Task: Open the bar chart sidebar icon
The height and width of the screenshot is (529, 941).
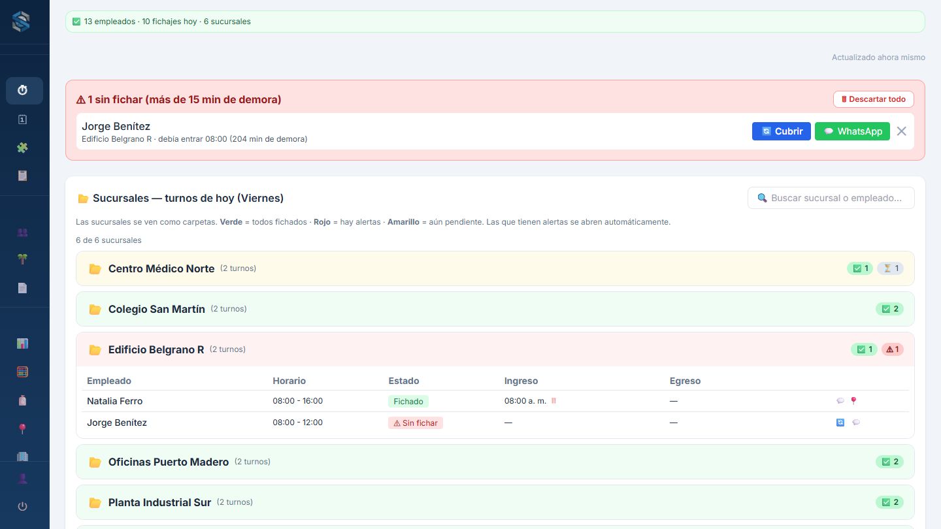Action: tap(22, 344)
